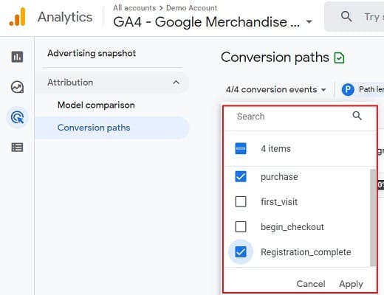Check the begin_checkout checkbox
This screenshot has width=384, height=295.
coord(241,226)
